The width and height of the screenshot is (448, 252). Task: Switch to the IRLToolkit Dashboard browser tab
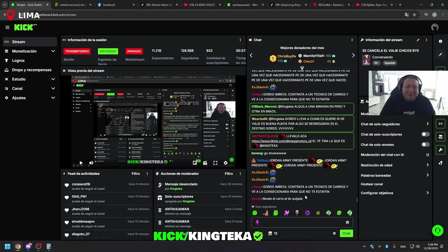[x=331, y=5]
